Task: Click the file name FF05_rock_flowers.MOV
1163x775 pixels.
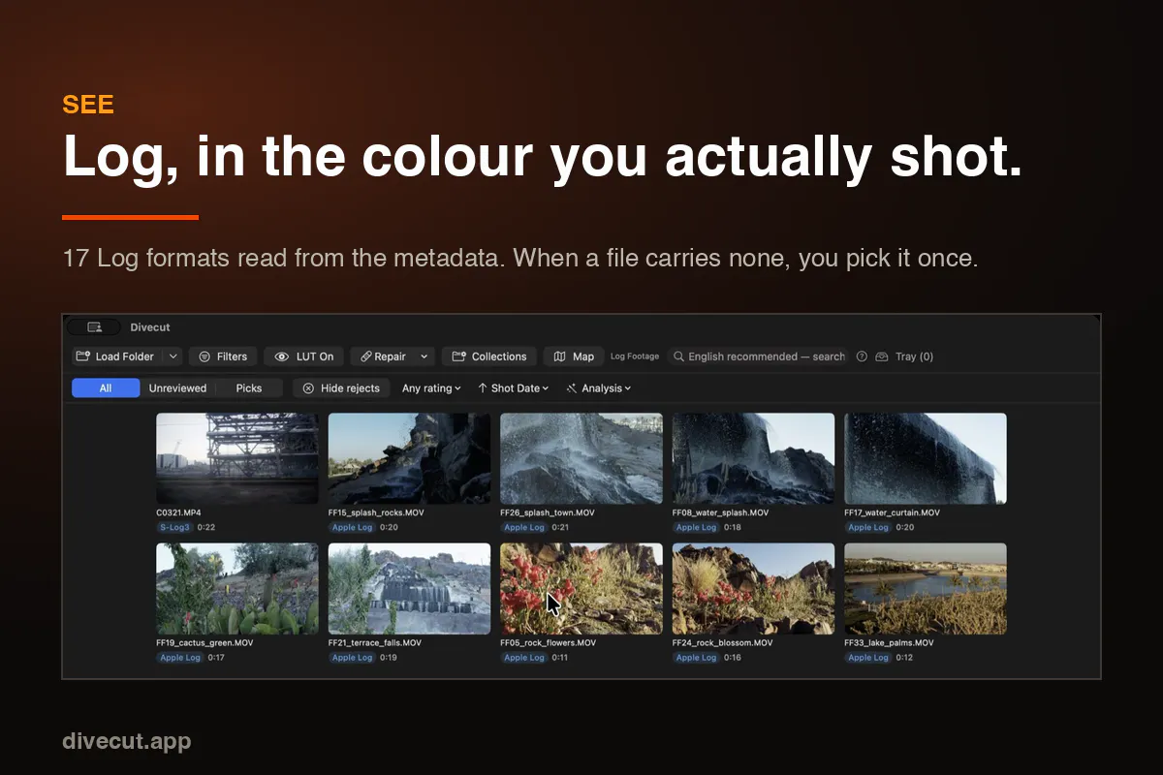Action: (549, 642)
